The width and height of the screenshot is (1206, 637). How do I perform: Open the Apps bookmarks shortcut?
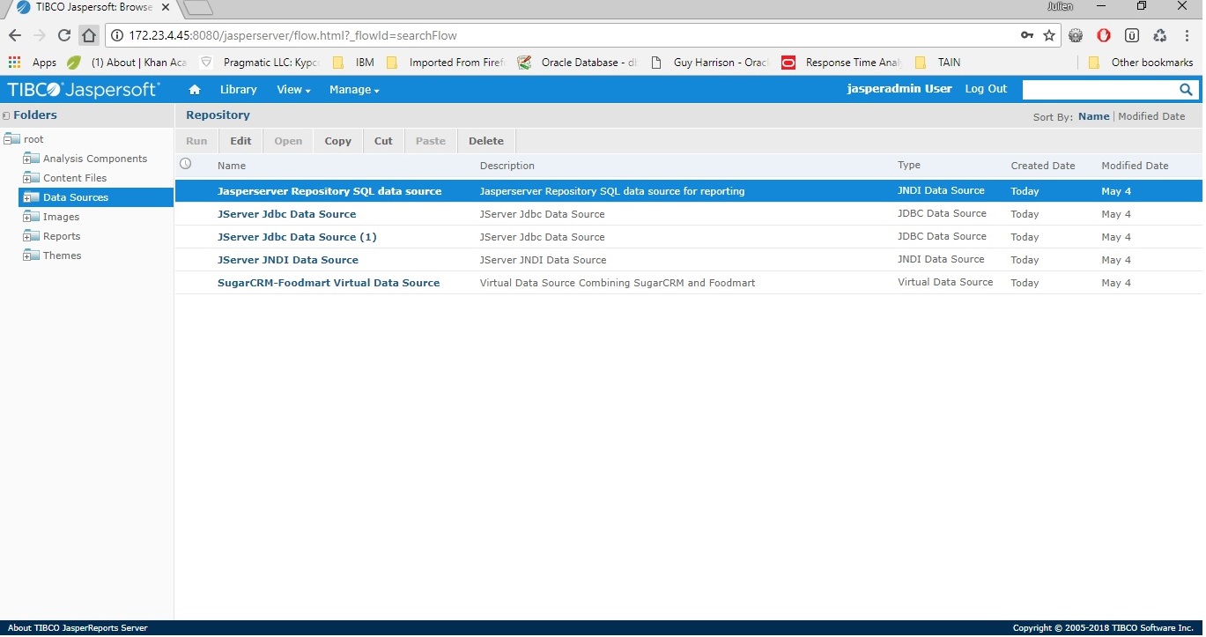(33, 63)
